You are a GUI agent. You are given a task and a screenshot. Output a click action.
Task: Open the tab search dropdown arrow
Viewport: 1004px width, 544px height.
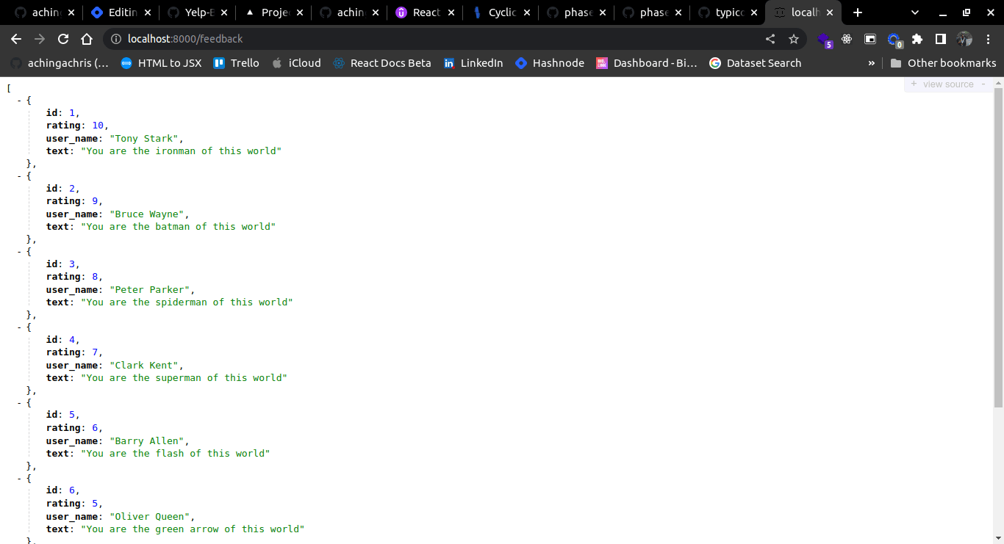[x=915, y=12]
